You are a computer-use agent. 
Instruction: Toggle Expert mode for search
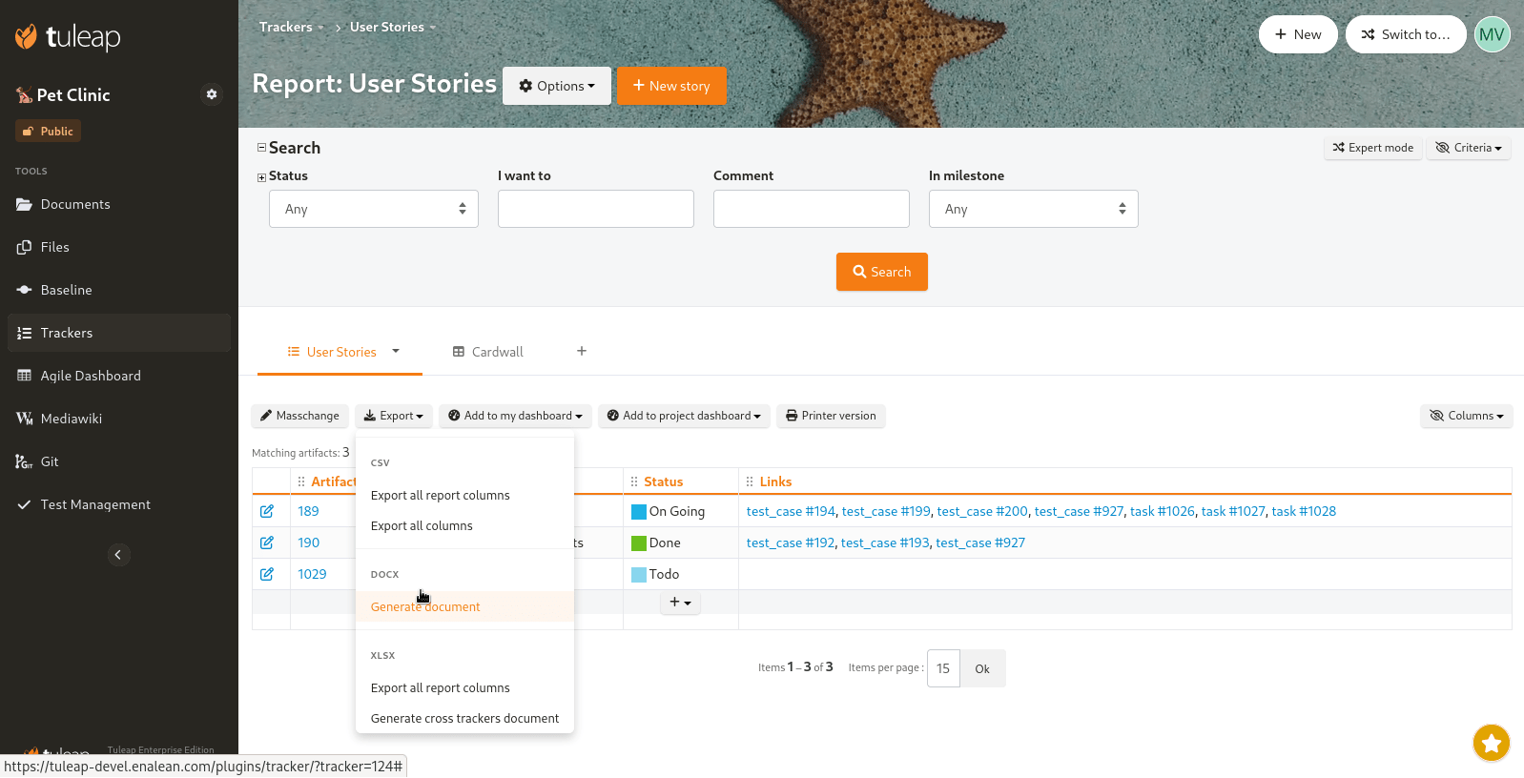[1372, 148]
